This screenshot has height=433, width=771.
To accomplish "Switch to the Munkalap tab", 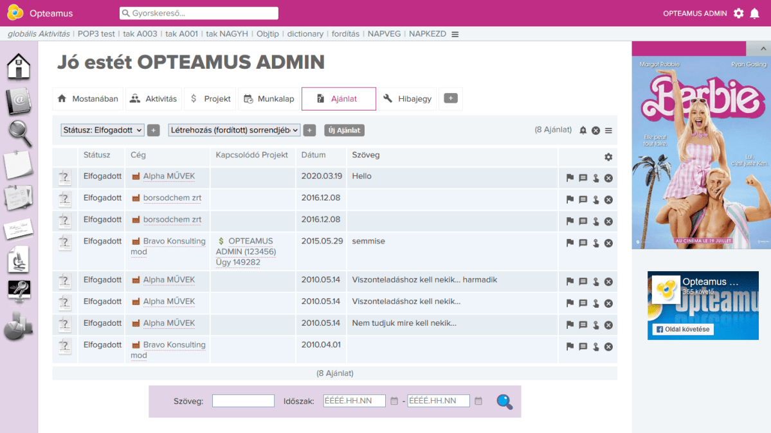I will coord(269,99).
